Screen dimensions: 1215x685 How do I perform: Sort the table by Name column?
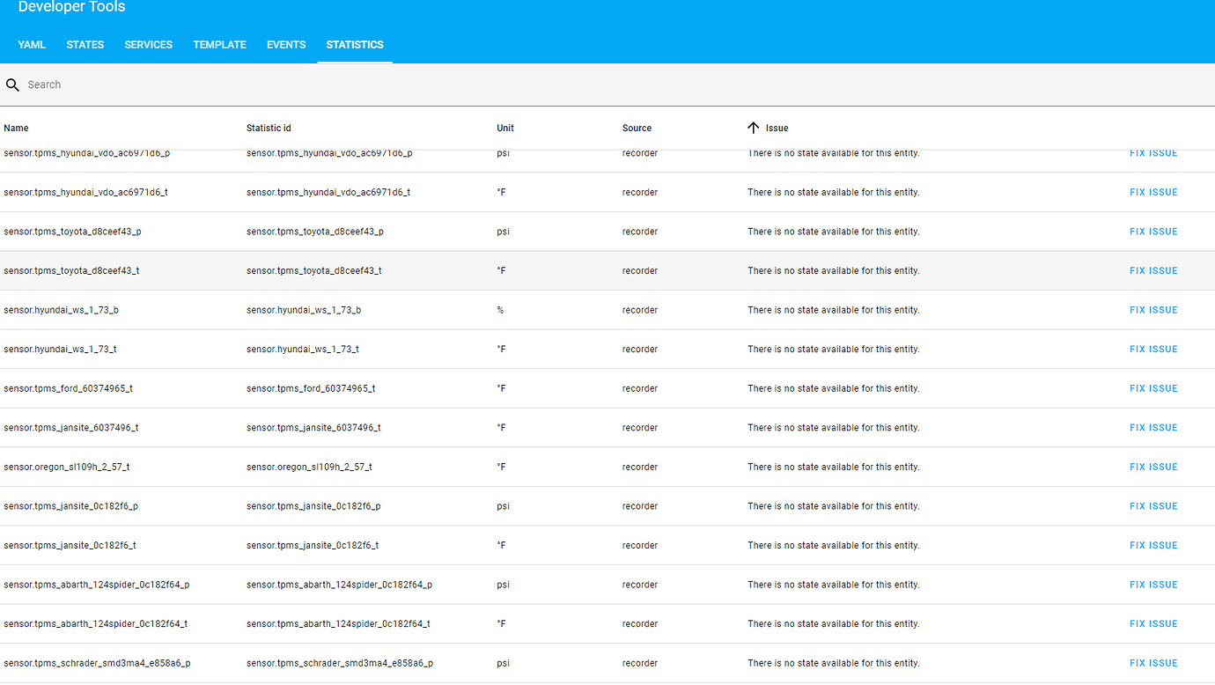16,128
